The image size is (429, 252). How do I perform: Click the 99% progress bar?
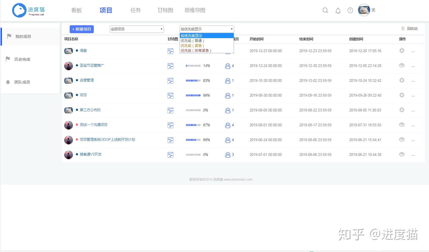pyautogui.click(x=193, y=96)
